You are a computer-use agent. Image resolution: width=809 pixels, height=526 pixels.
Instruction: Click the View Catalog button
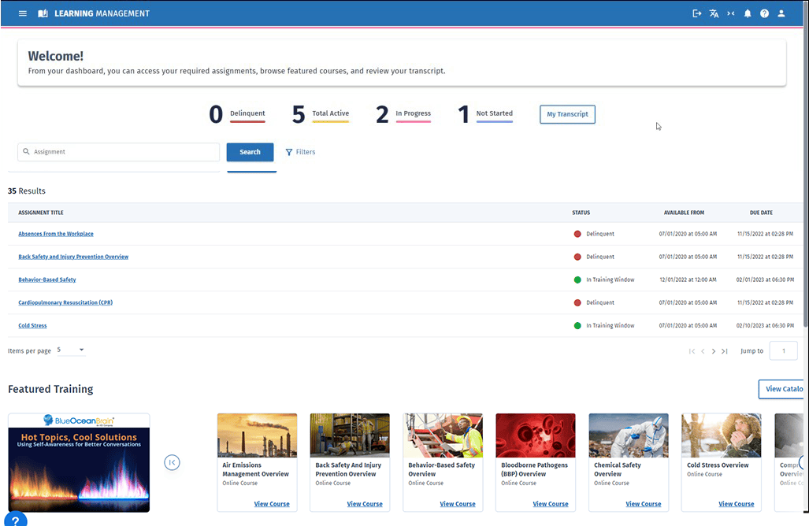[x=781, y=389]
